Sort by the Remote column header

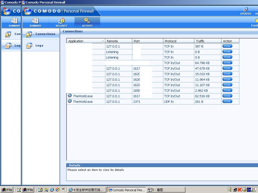coord(118,41)
